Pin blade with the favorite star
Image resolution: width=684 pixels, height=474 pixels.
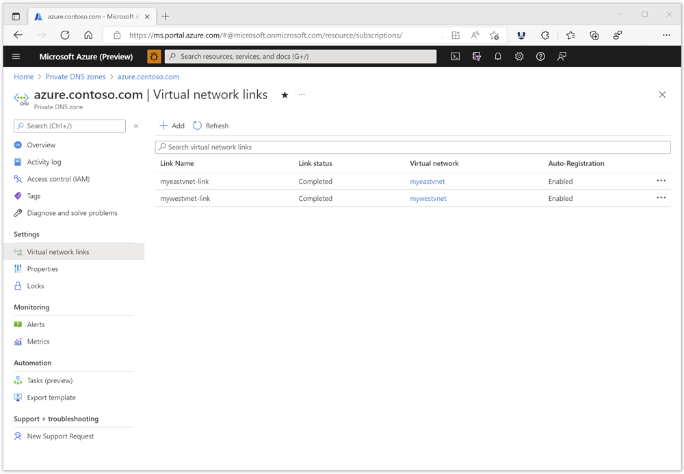[285, 95]
